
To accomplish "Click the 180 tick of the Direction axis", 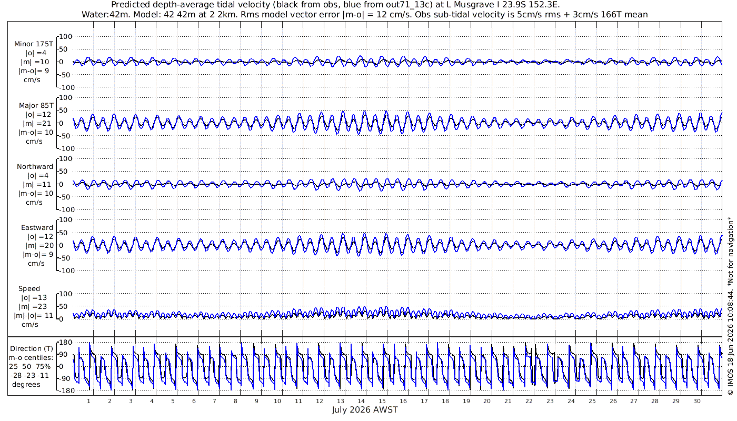I will pos(65,342).
